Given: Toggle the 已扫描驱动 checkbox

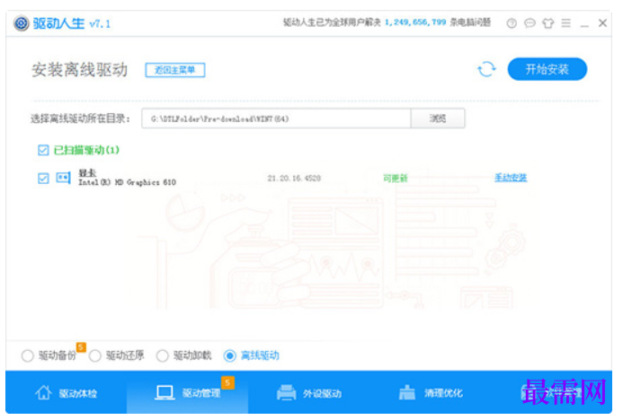Looking at the screenshot, I should point(43,150).
